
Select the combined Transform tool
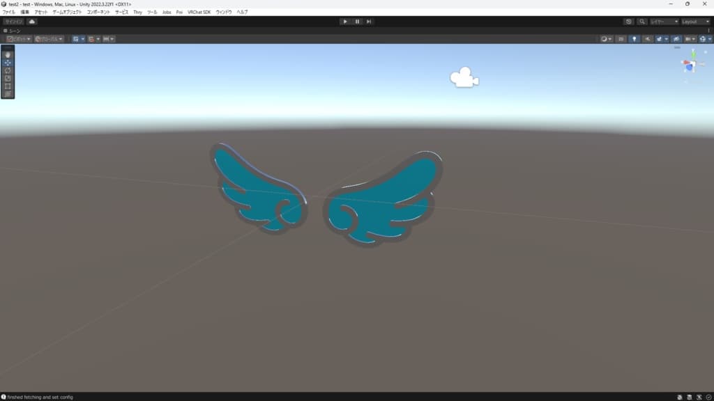(x=8, y=94)
